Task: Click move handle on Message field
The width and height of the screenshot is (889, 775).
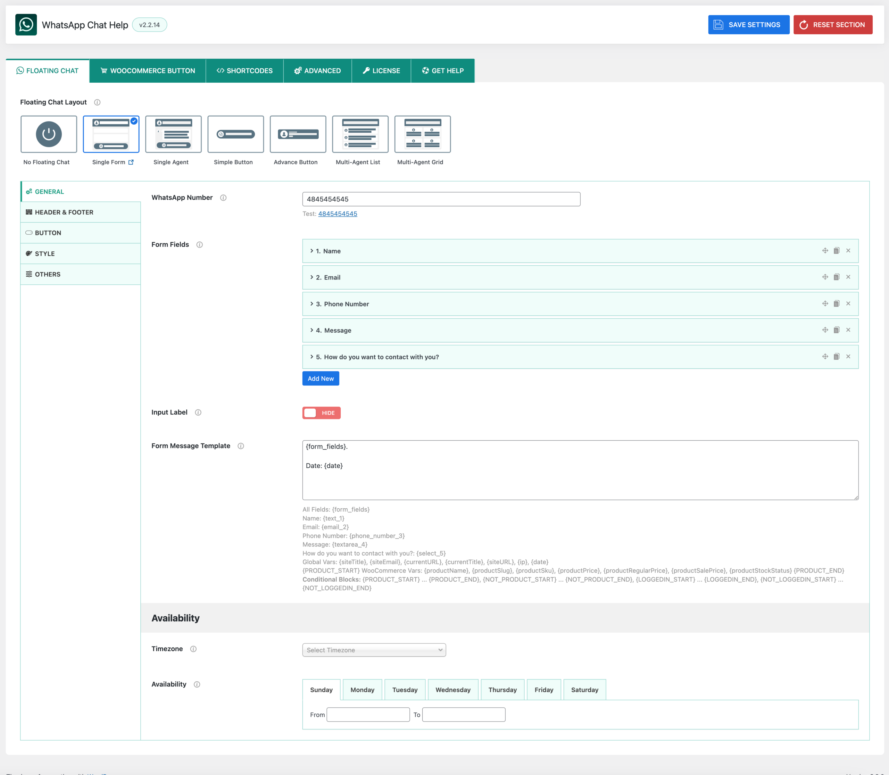Action: pyautogui.click(x=825, y=330)
